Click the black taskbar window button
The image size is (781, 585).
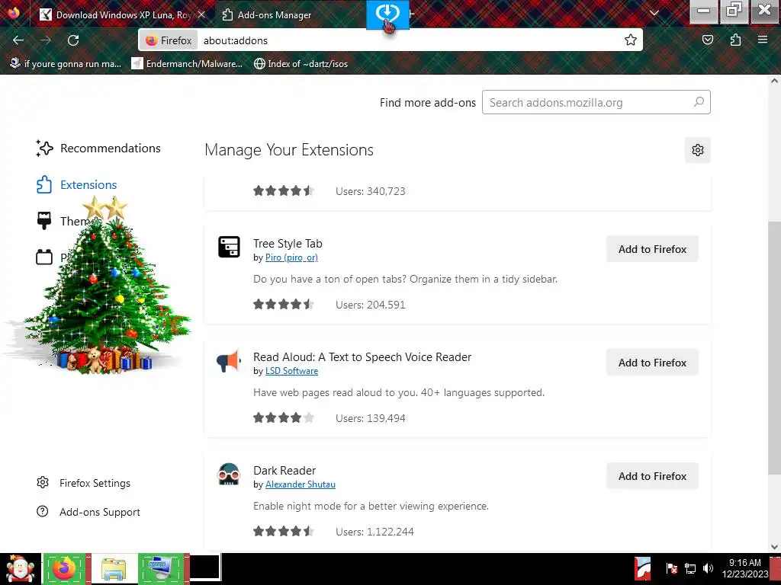pyautogui.click(x=204, y=567)
